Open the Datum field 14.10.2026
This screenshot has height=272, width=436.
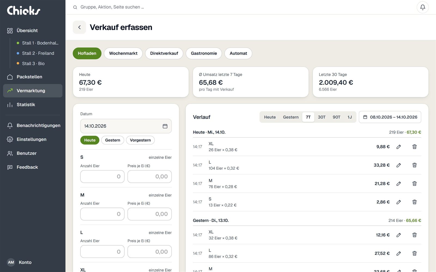click(x=126, y=126)
